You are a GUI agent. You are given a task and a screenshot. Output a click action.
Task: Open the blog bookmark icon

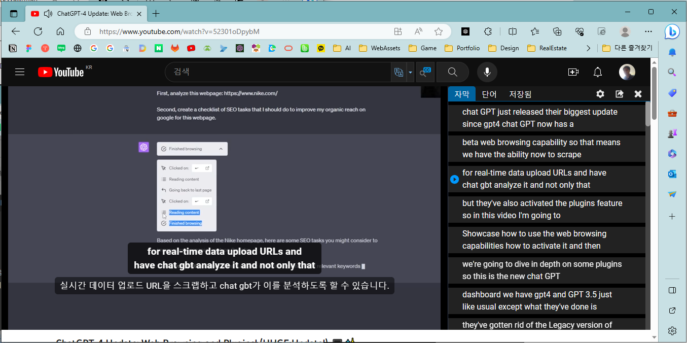61,48
